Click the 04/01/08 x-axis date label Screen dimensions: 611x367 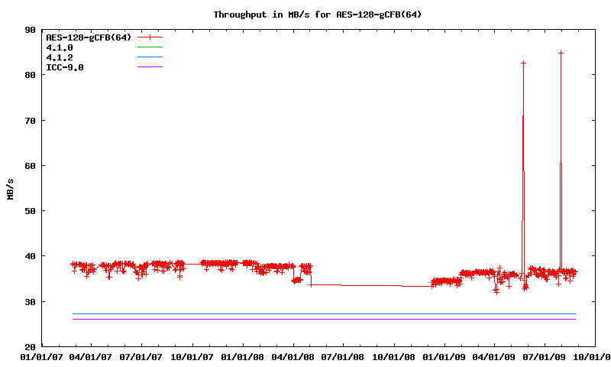coord(293,356)
